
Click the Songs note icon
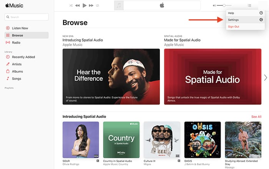coord(8,79)
